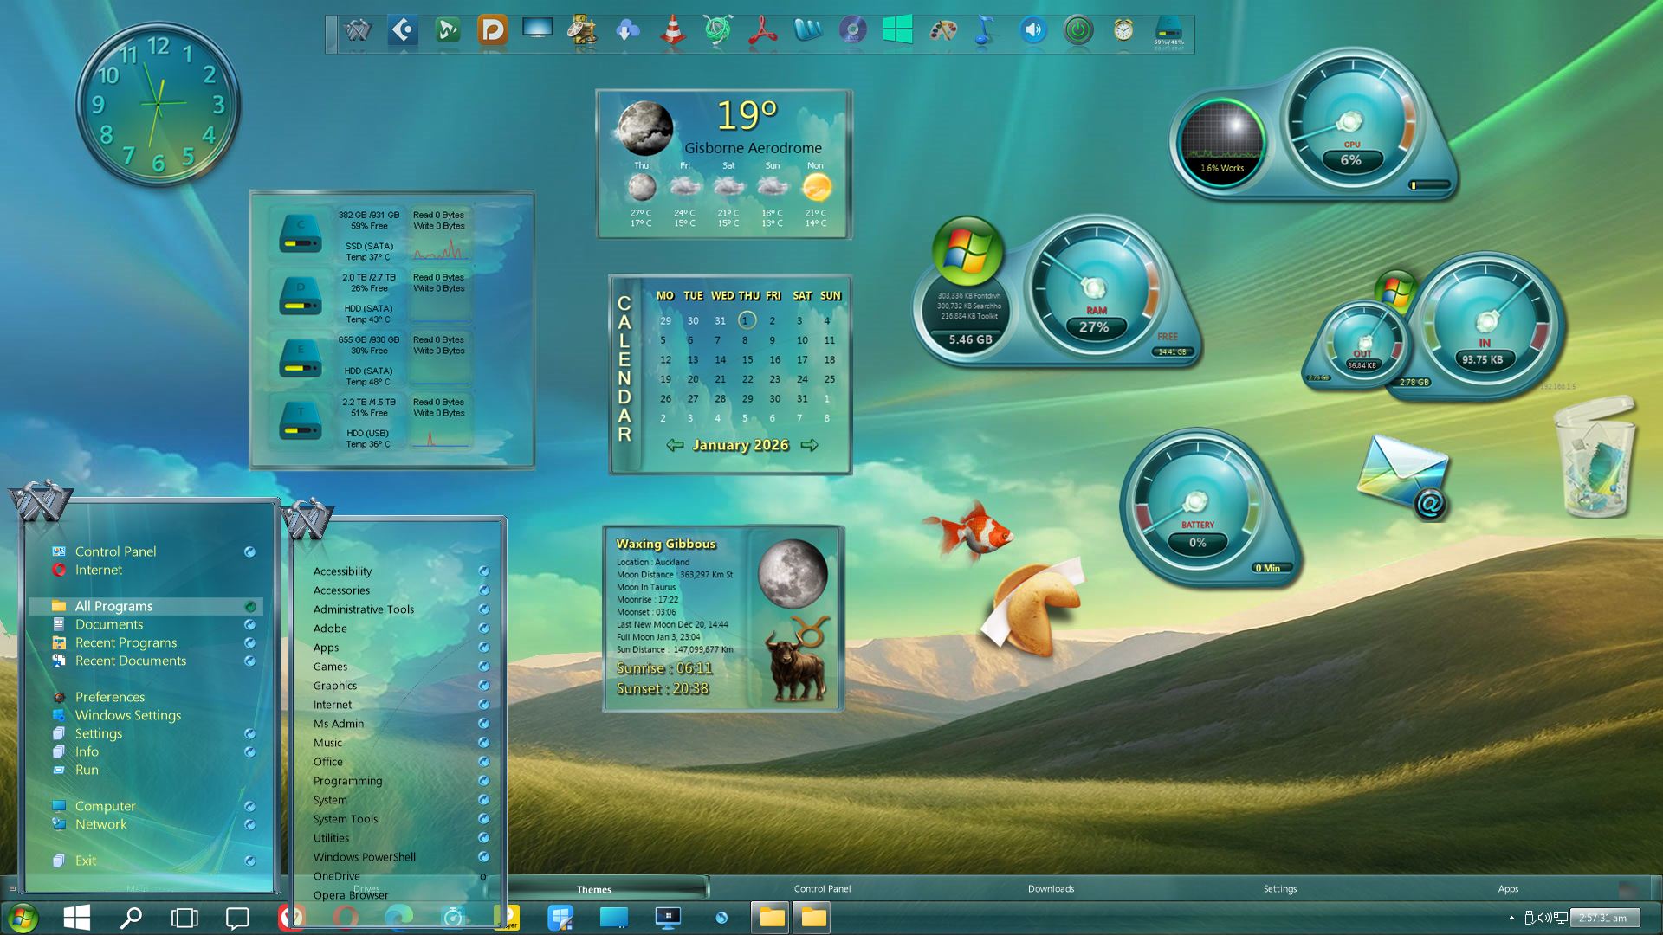The image size is (1663, 935).
Task: Click the Windows Settings link
Action: [x=128, y=715]
